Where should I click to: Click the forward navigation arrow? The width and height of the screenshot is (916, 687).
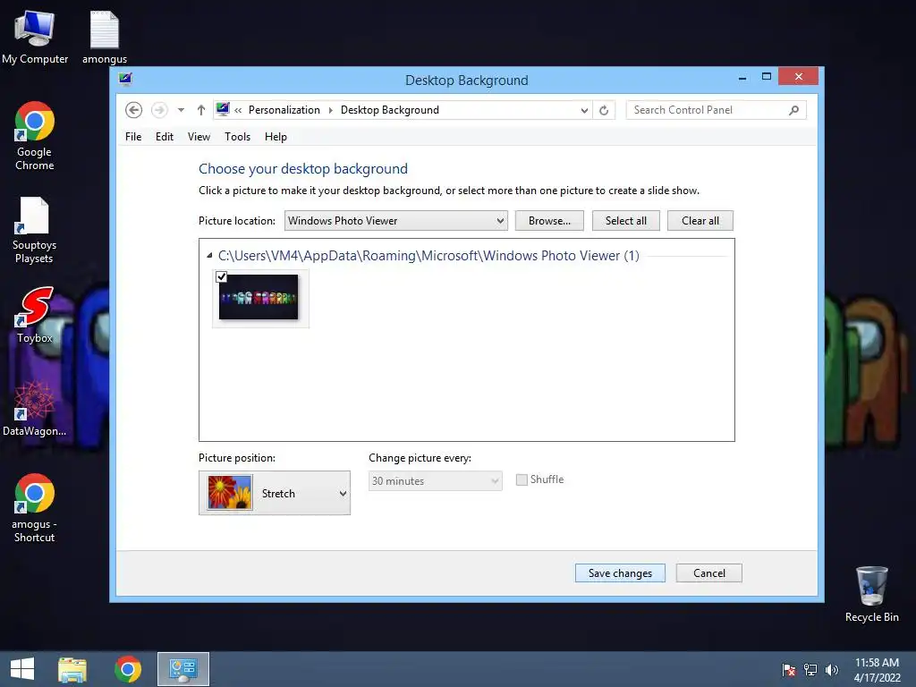click(159, 110)
